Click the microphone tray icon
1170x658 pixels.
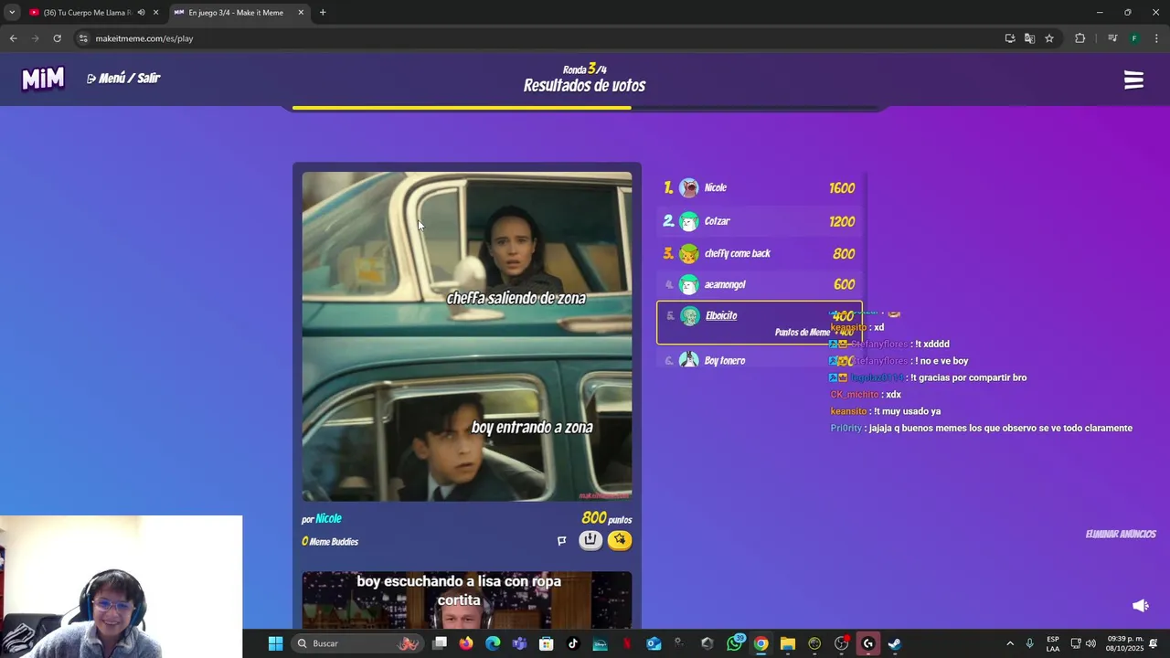point(1029,643)
